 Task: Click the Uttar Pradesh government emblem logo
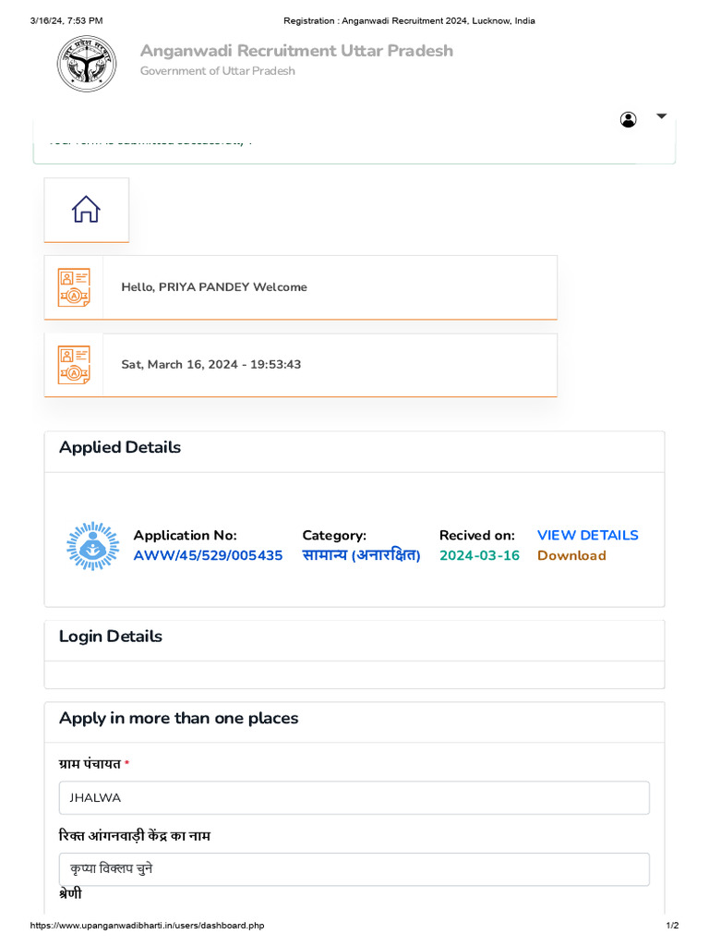[87, 64]
